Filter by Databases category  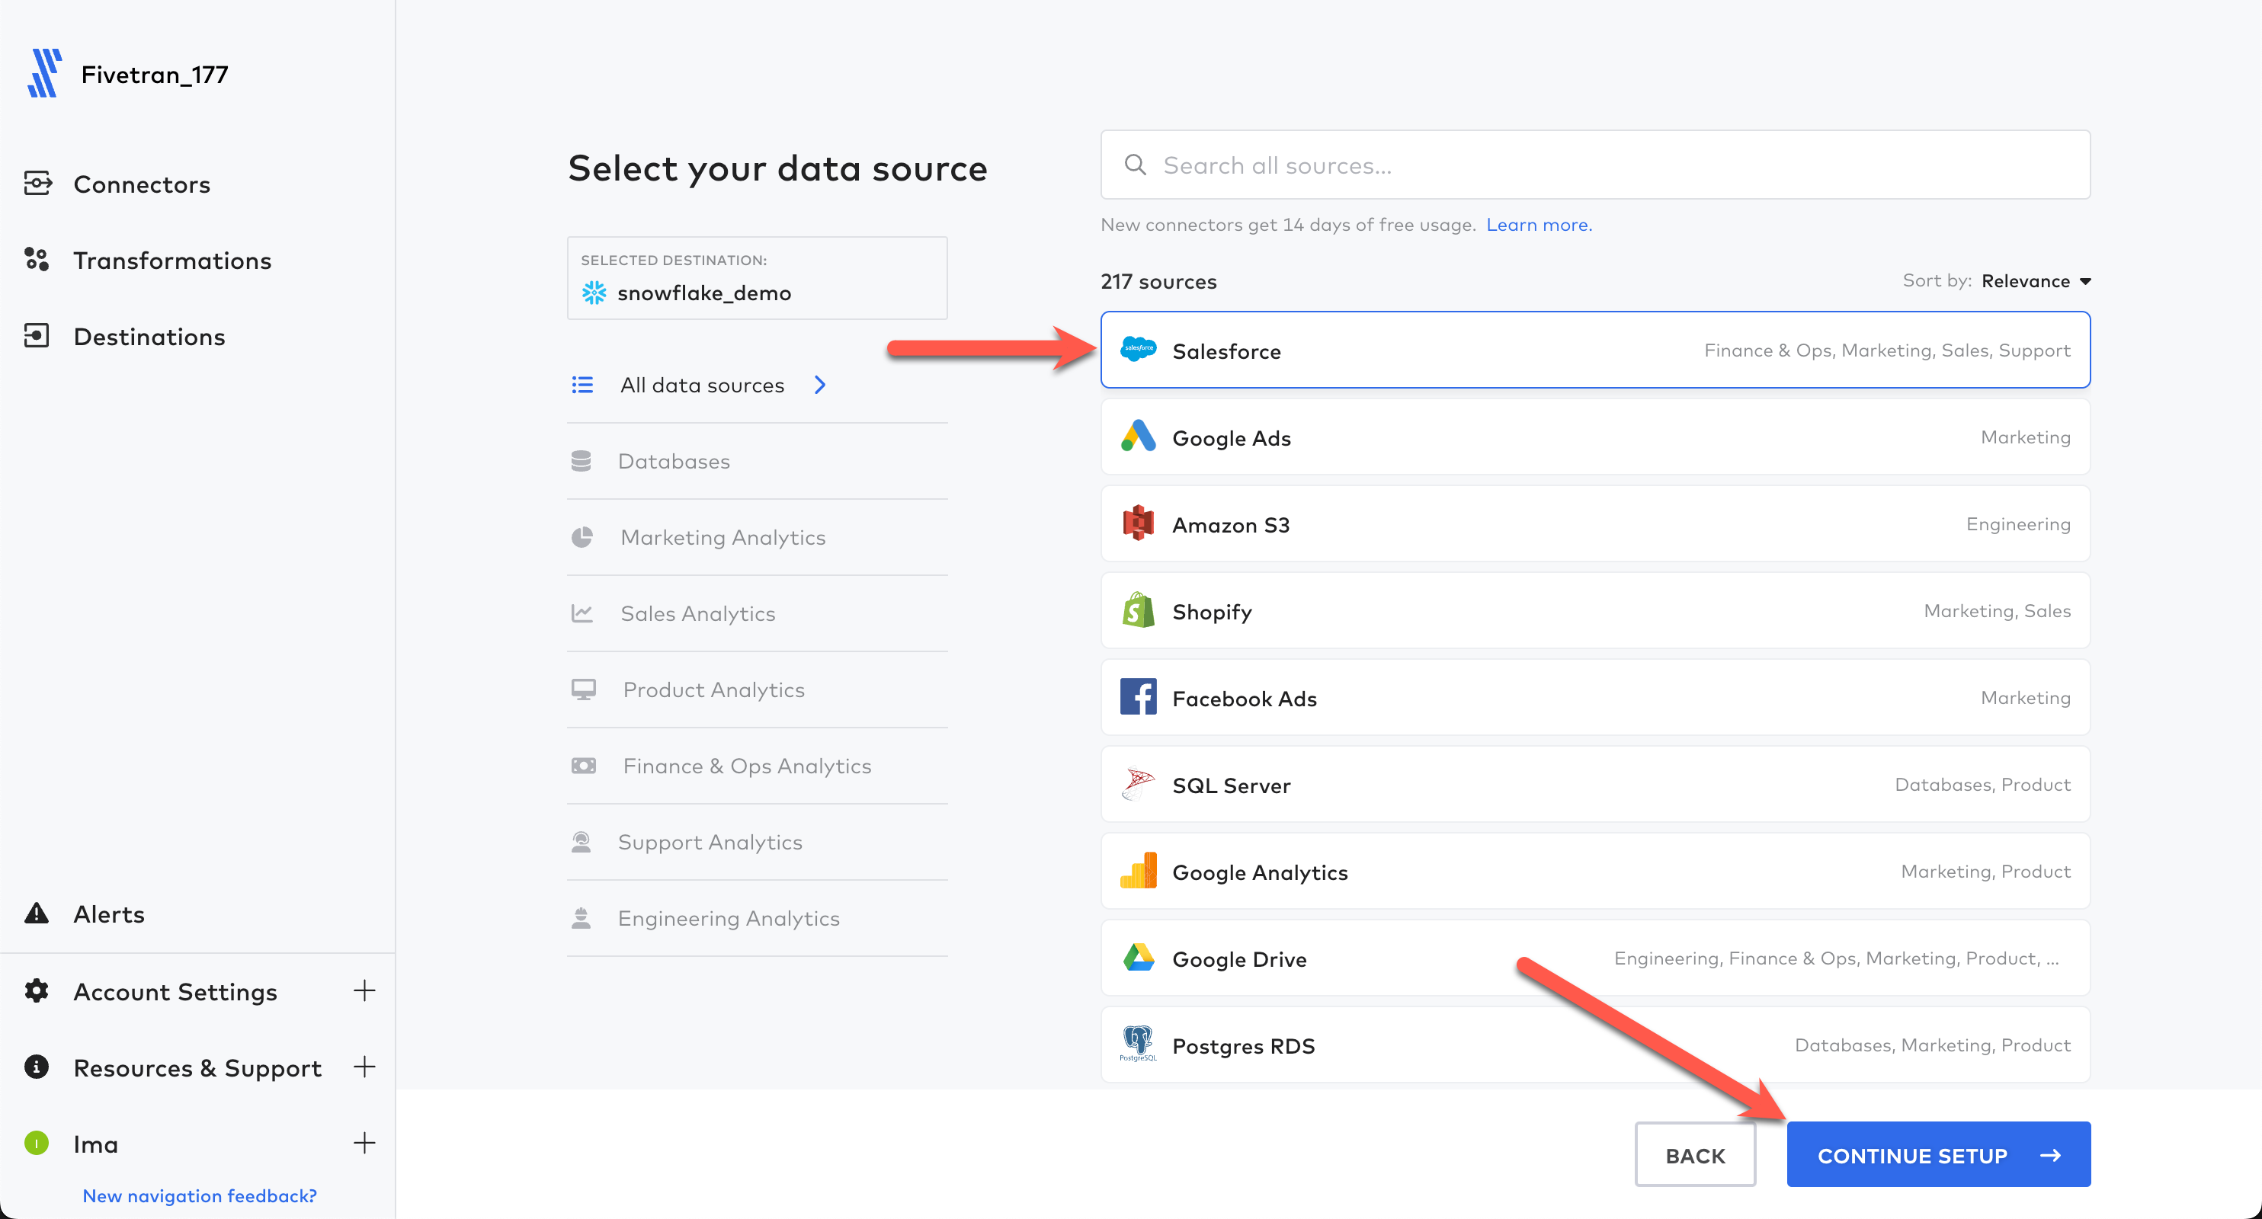674,461
